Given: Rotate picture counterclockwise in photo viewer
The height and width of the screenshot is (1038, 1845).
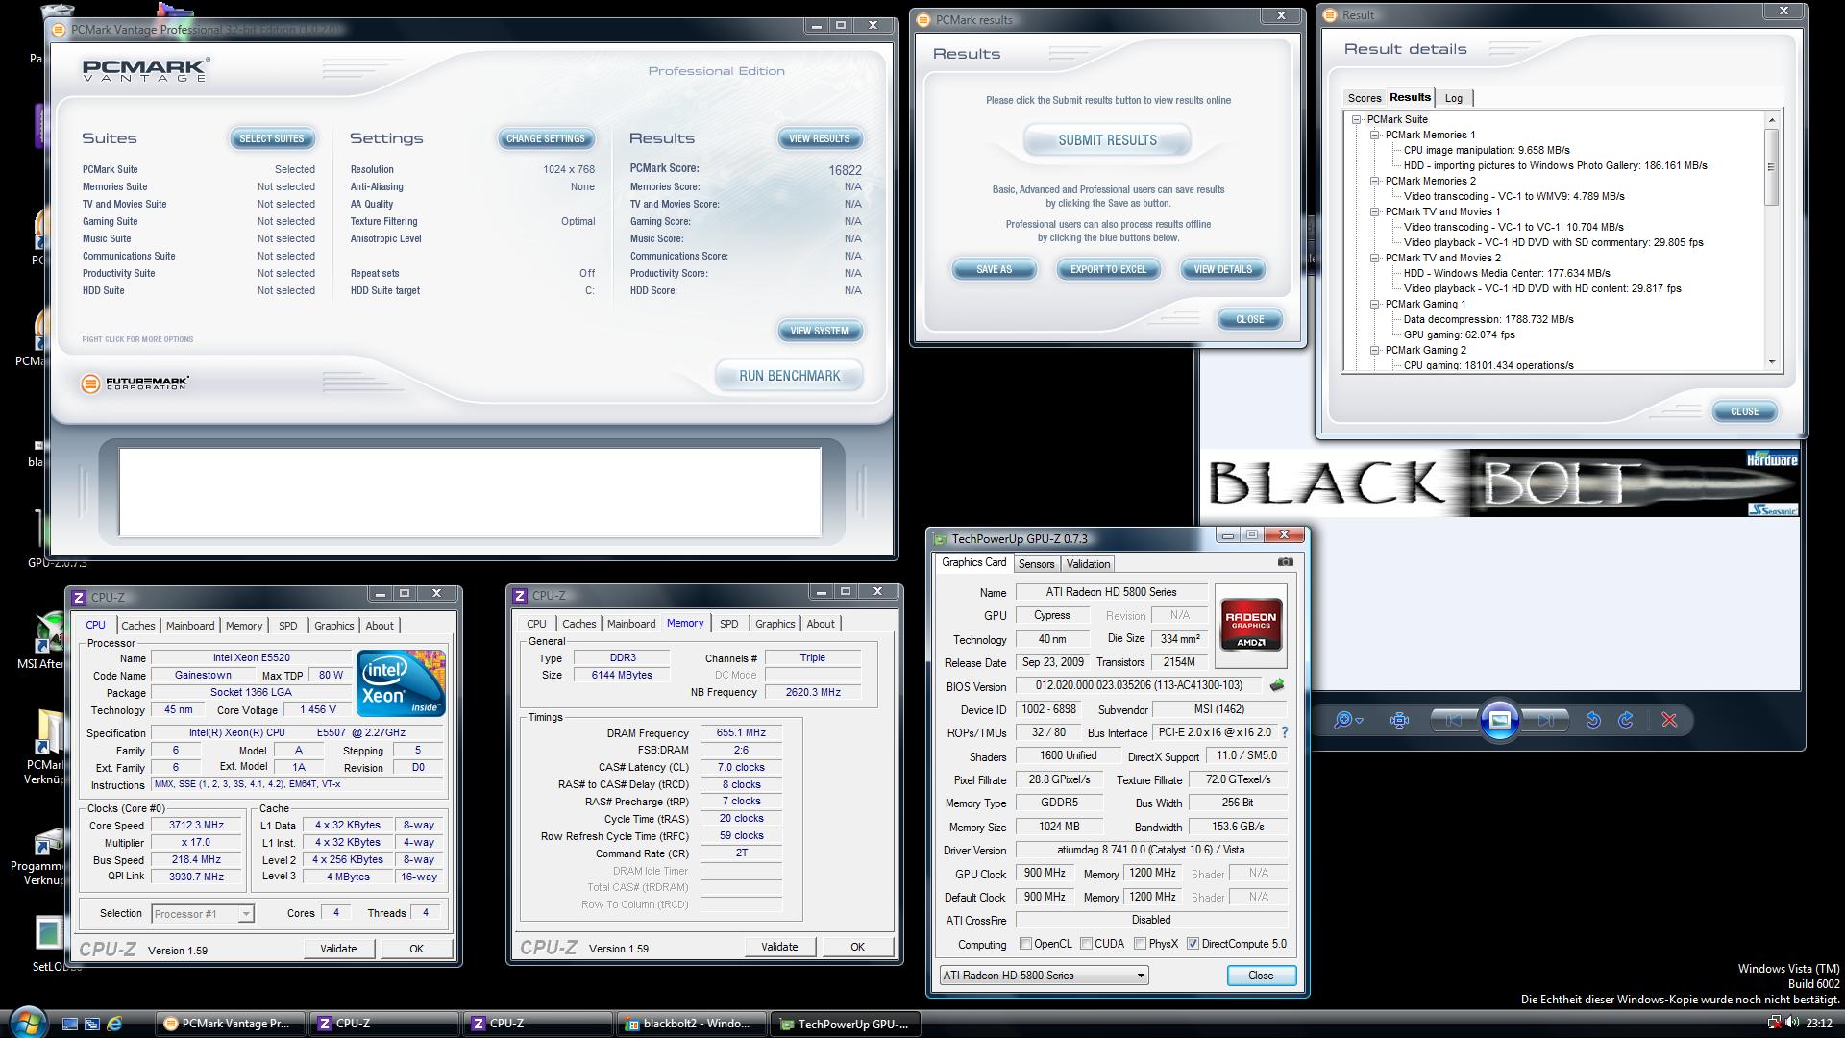Looking at the screenshot, I should (1592, 720).
